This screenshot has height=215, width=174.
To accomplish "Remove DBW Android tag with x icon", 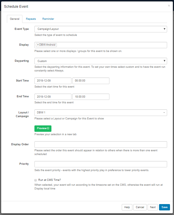I will click(x=38, y=45).
